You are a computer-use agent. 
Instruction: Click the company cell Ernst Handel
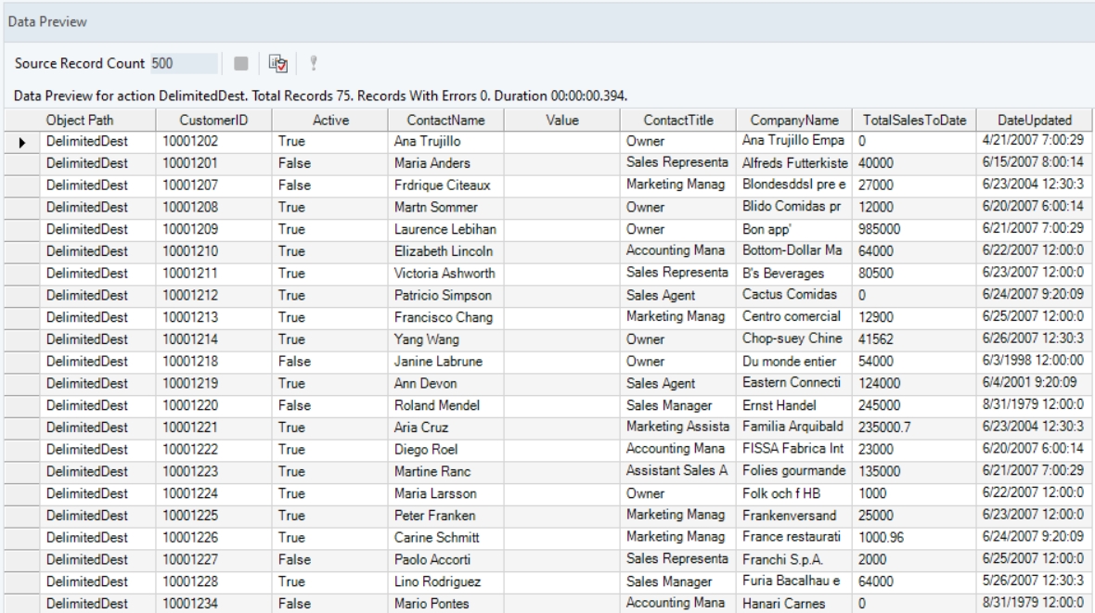coord(795,404)
